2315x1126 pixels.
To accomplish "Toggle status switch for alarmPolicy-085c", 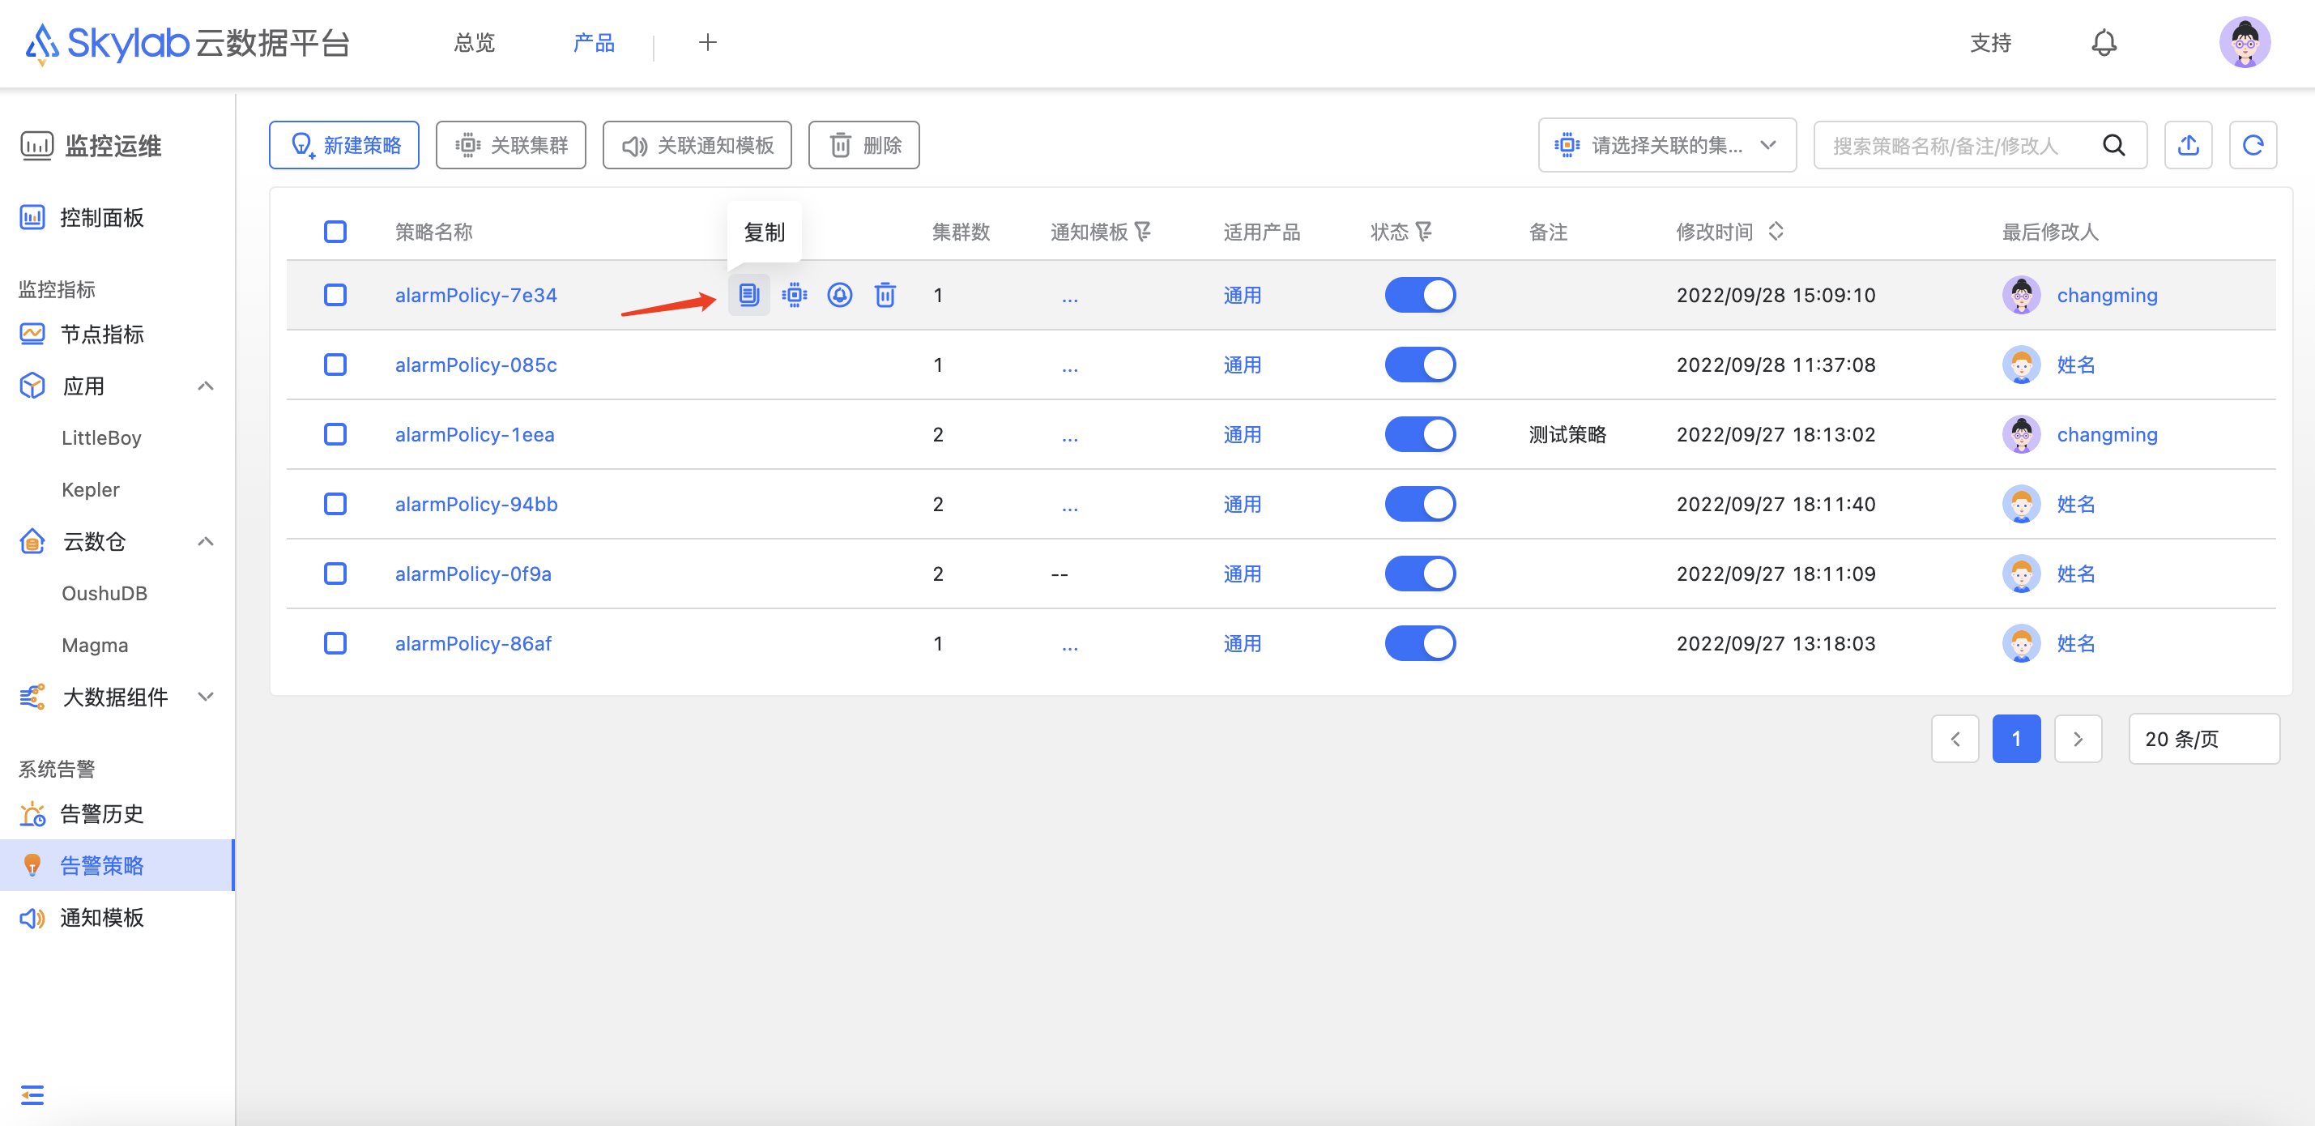I will tap(1420, 365).
